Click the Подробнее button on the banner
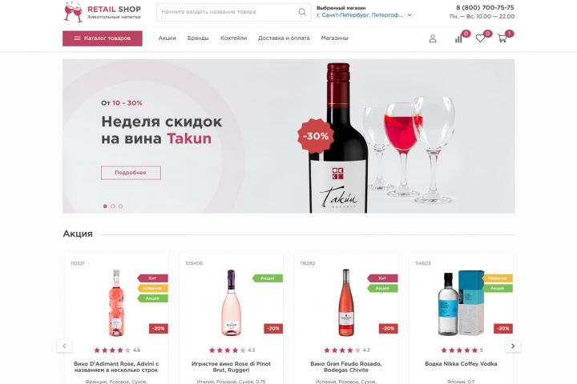 131,173
